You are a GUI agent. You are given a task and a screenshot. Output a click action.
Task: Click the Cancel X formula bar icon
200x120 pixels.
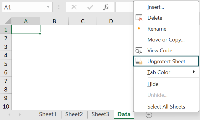coord(74,7)
